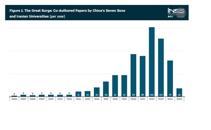Click the 2013 axis label

pyautogui.click(x=69, y=99)
